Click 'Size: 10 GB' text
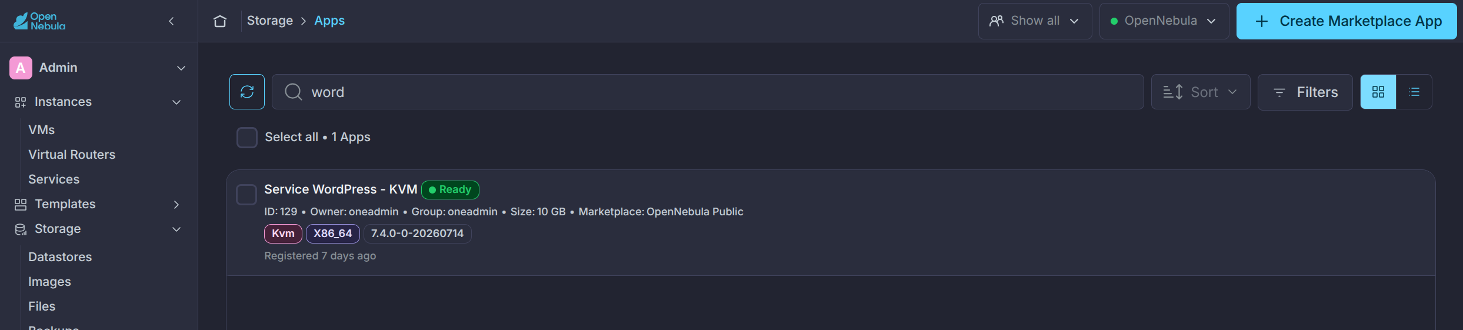The height and width of the screenshot is (330, 1463). click(x=538, y=212)
